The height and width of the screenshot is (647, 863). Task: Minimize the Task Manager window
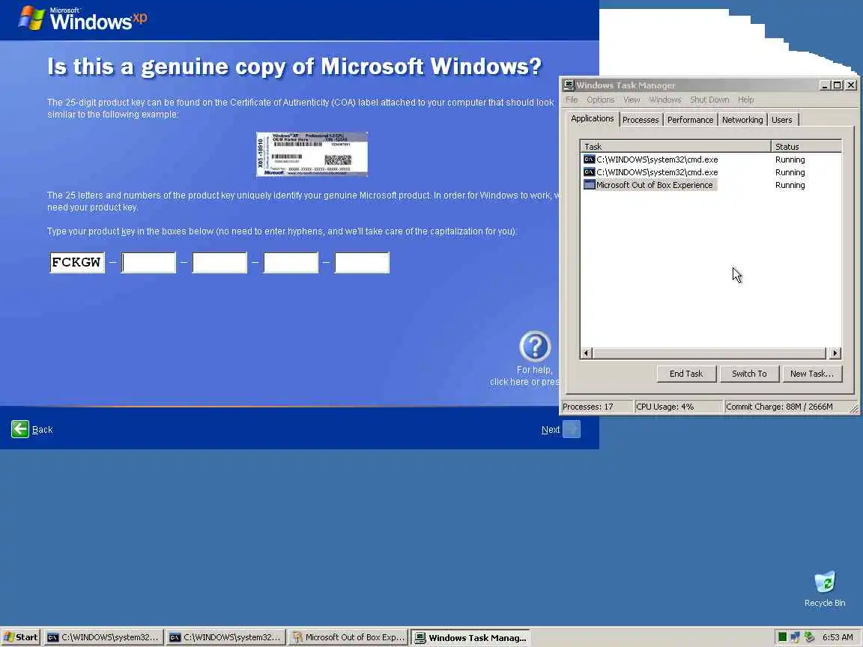825,85
